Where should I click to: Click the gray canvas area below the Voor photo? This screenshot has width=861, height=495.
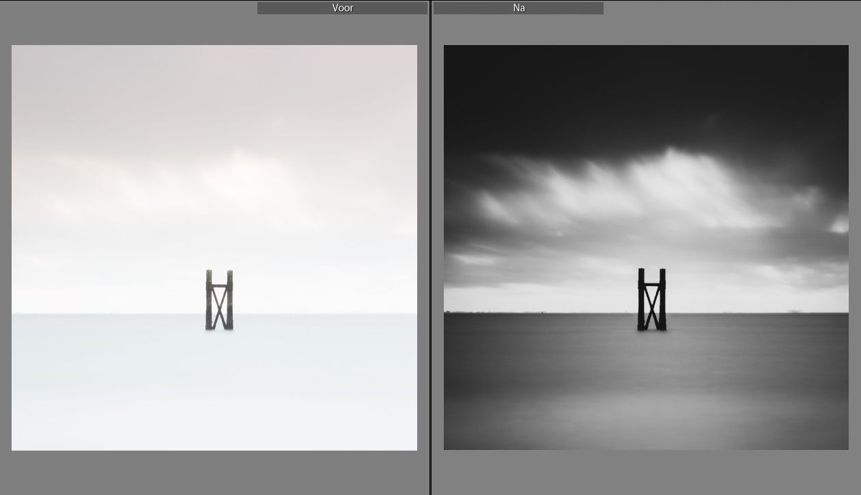pos(214,472)
